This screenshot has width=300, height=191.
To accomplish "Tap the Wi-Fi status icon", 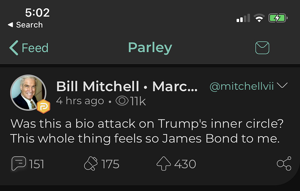I will coord(260,18).
